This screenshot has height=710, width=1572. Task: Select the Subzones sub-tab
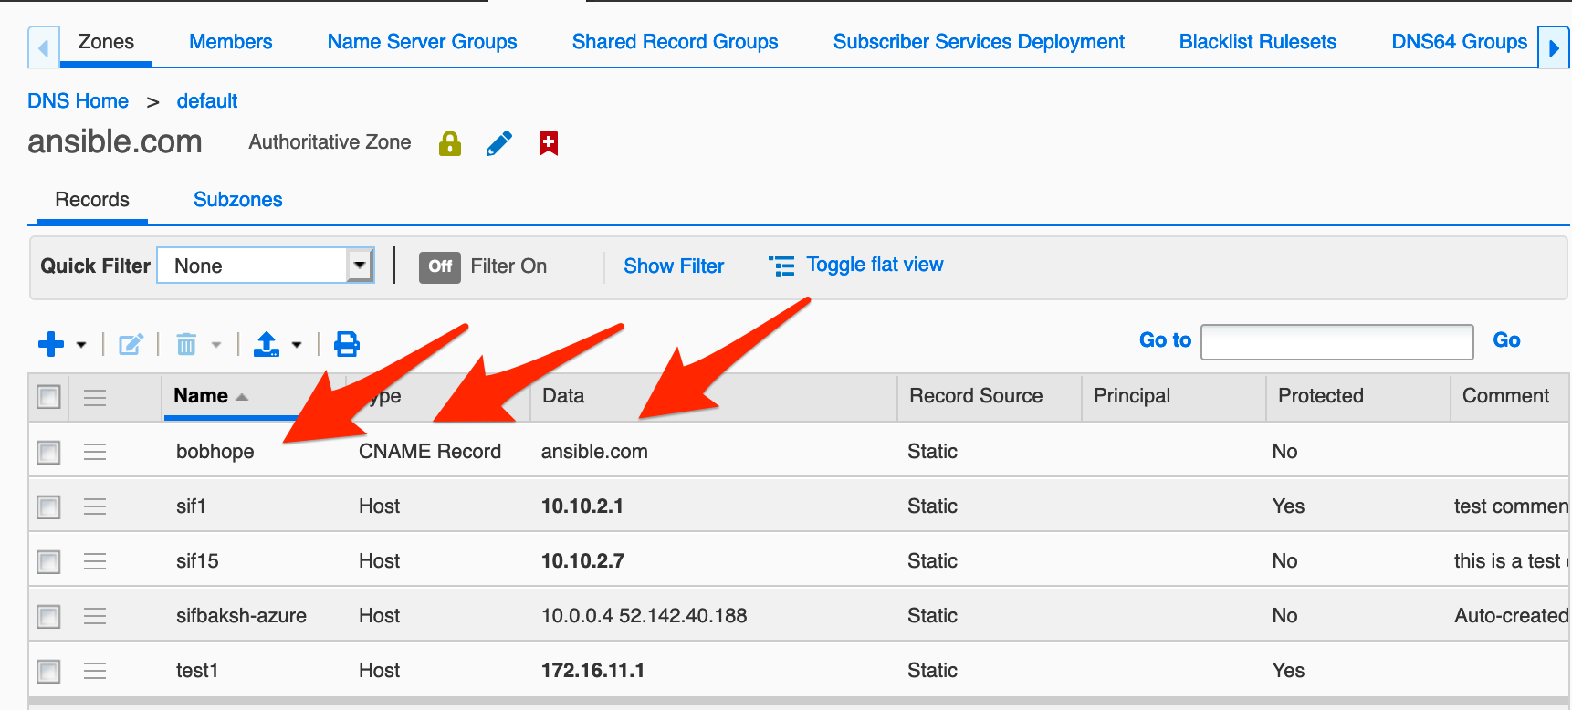pos(238,200)
